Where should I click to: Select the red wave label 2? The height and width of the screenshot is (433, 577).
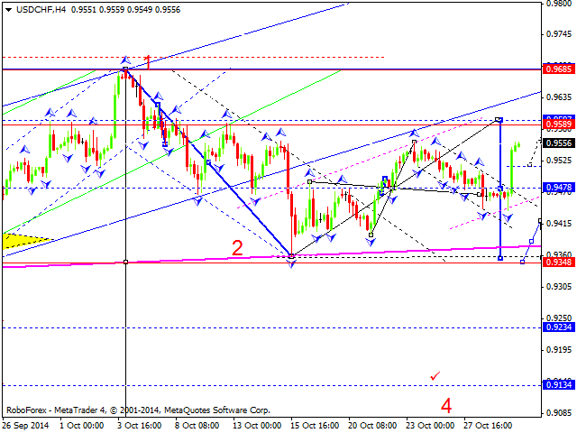237,248
